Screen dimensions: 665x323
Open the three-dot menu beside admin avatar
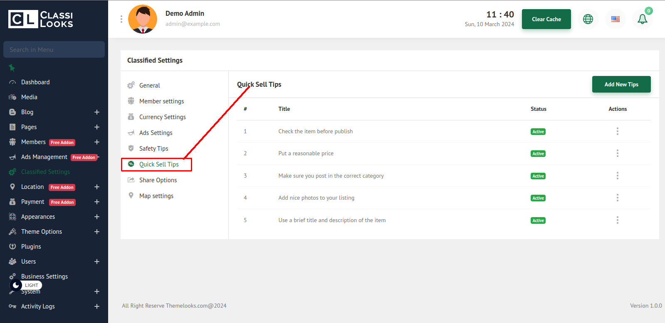click(x=121, y=19)
